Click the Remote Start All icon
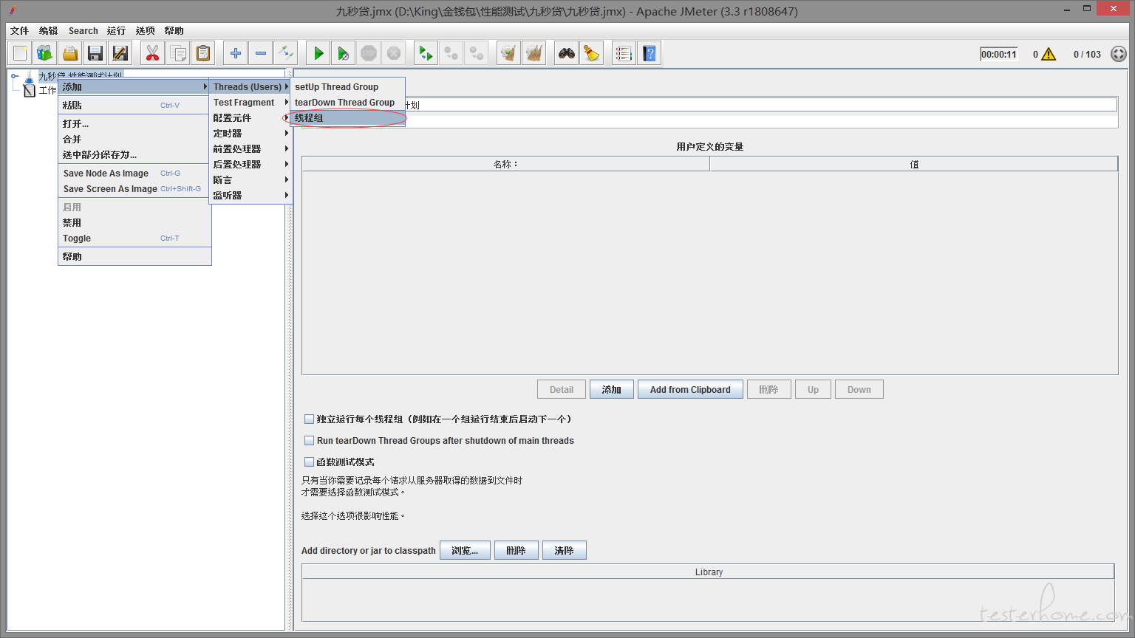 click(426, 53)
